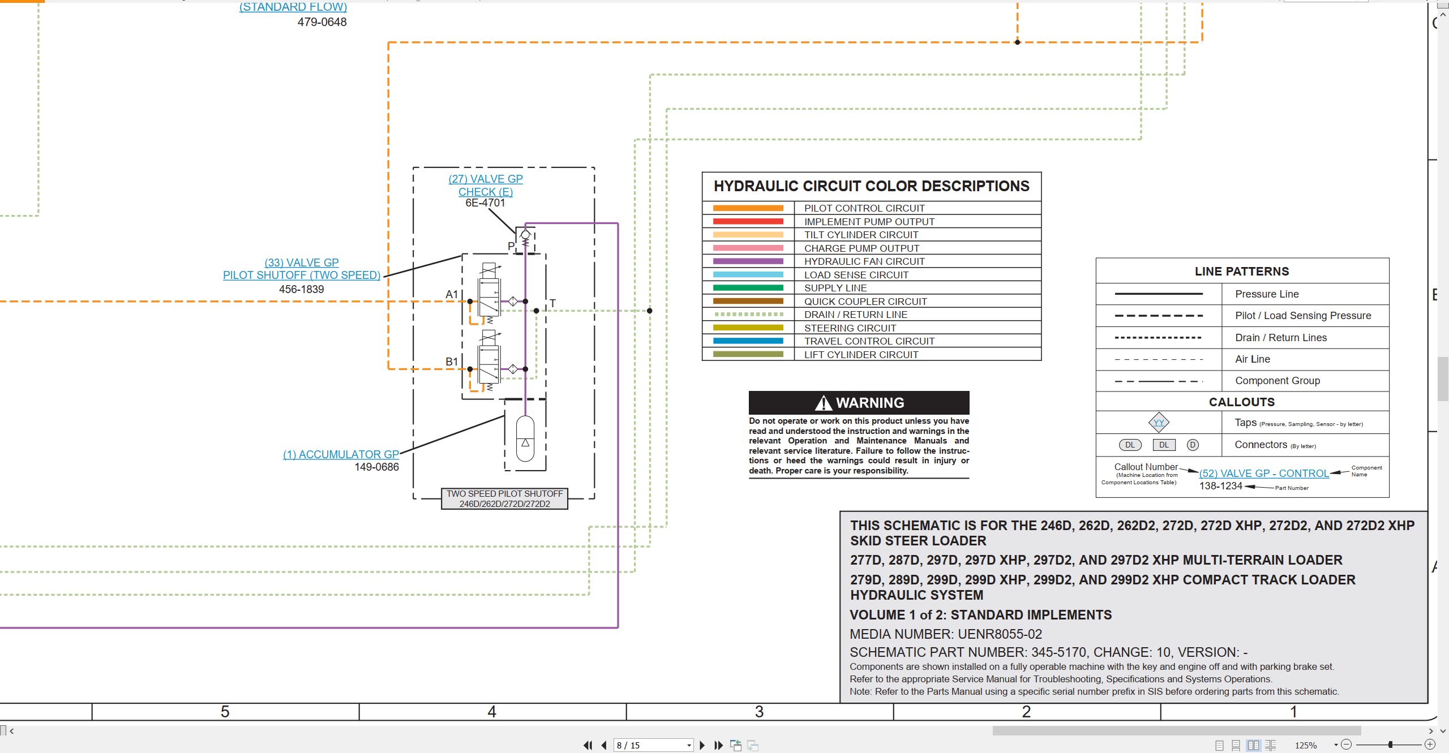The width and height of the screenshot is (1449, 753).
Task: Click the WARNING header banner
Action: click(x=859, y=403)
